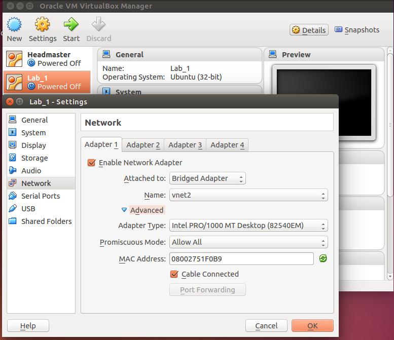
Task: Click the Headmaster Powered Off status icon
Action: [31, 63]
